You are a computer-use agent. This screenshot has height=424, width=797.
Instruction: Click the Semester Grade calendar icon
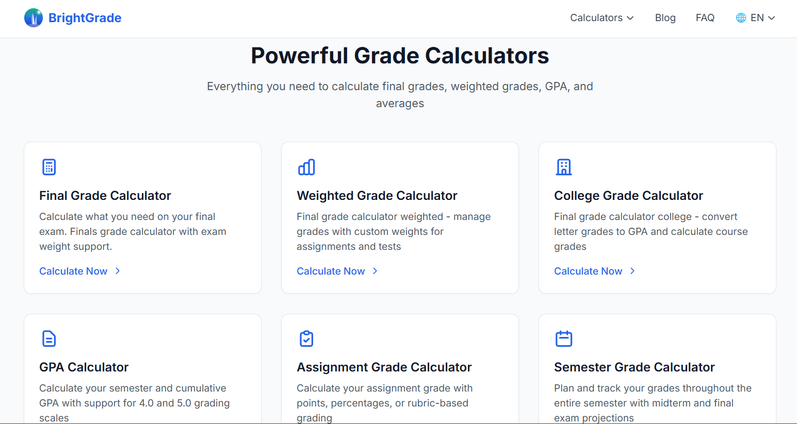(x=563, y=338)
